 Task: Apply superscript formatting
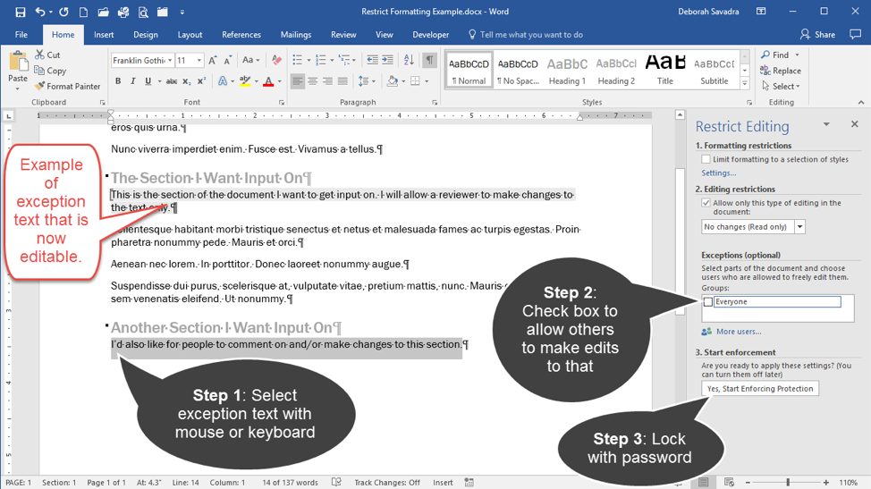pos(201,81)
